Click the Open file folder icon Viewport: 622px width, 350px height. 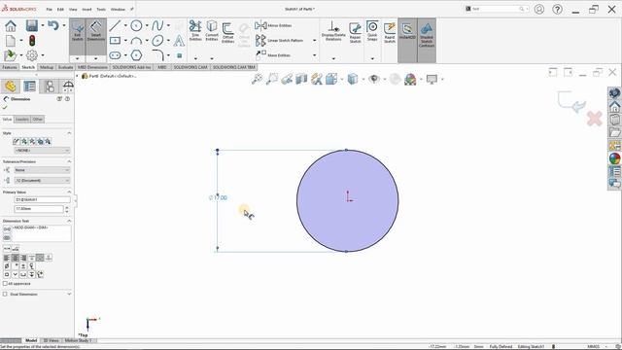[10, 55]
